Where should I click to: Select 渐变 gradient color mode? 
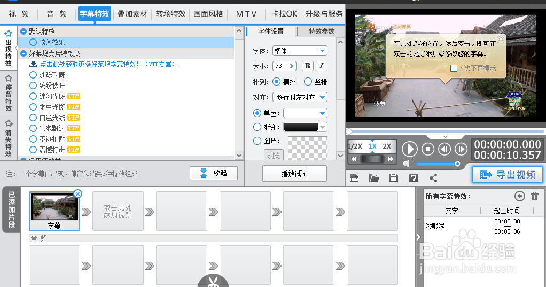point(257,127)
